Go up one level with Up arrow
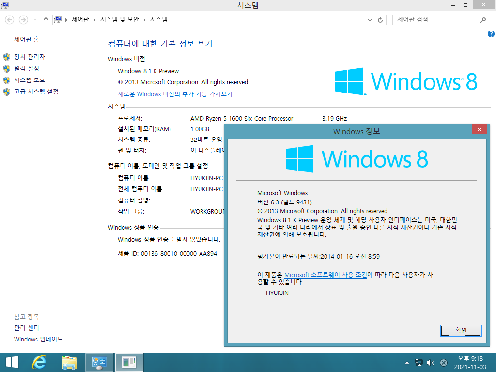Viewport: 496px width, 372px height. (46, 20)
